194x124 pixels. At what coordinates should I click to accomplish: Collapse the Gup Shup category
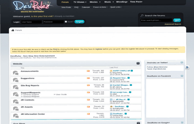pos(138,123)
